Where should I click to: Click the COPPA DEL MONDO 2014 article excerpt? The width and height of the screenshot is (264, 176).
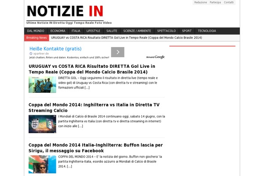tap(110, 161)
